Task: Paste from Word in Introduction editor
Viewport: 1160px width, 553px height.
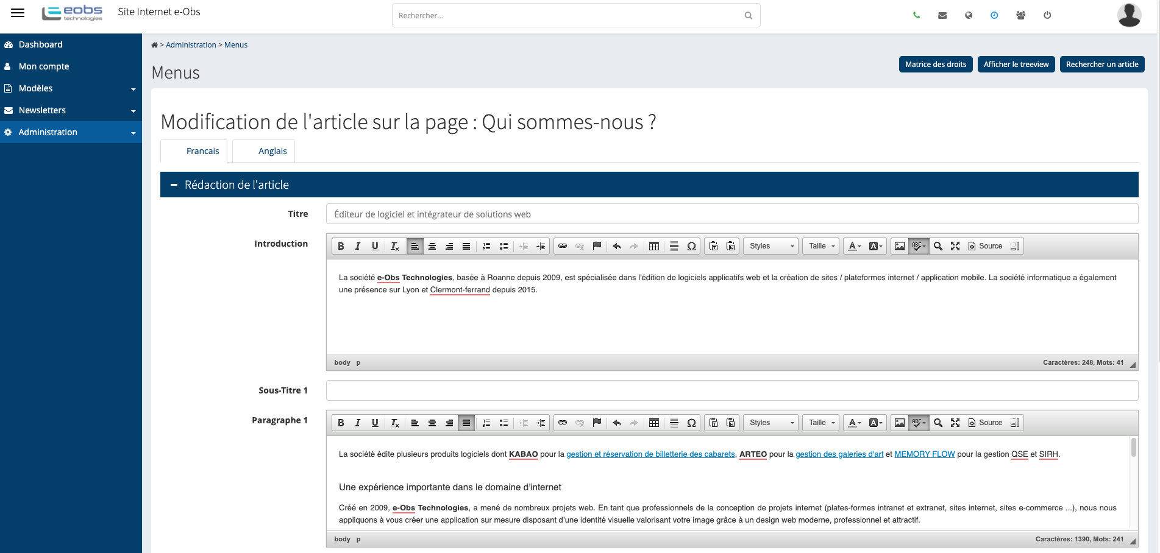Action: [x=731, y=246]
